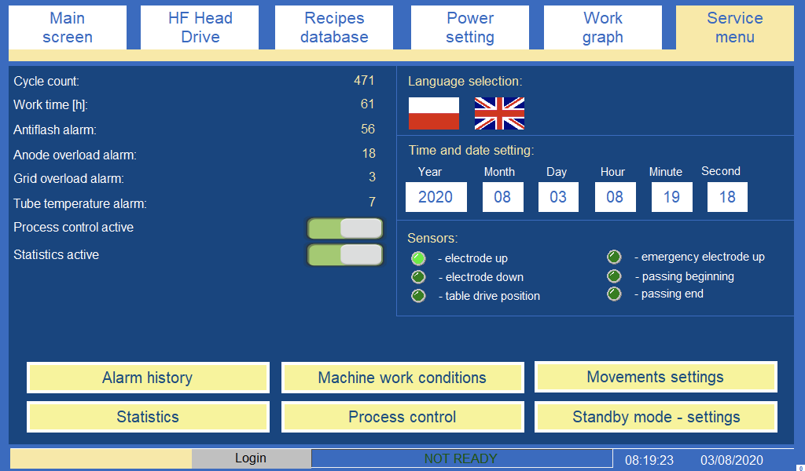
Task: Click the passing end sensor indicator
Action: [614, 294]
